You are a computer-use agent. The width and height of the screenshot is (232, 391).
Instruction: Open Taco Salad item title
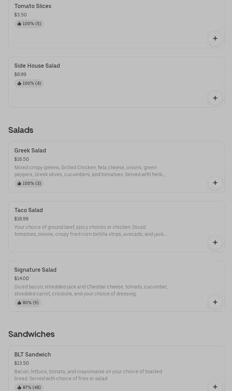[x=29, y=210]
